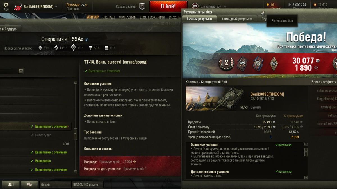Click the contacts icon showing 1
The image size is (337, 189).
tap(11, 185)
